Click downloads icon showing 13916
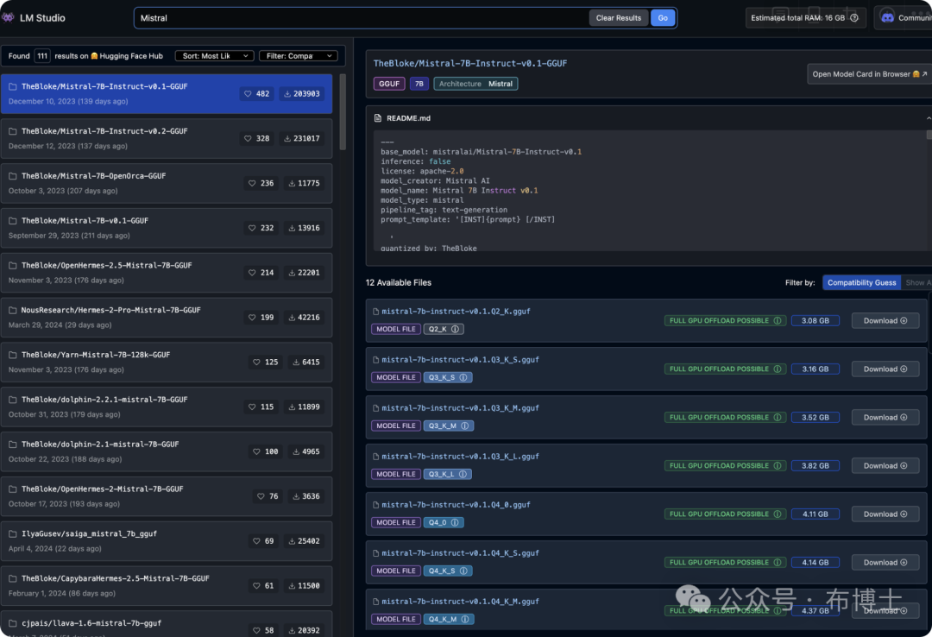 [x=292, y=228]
